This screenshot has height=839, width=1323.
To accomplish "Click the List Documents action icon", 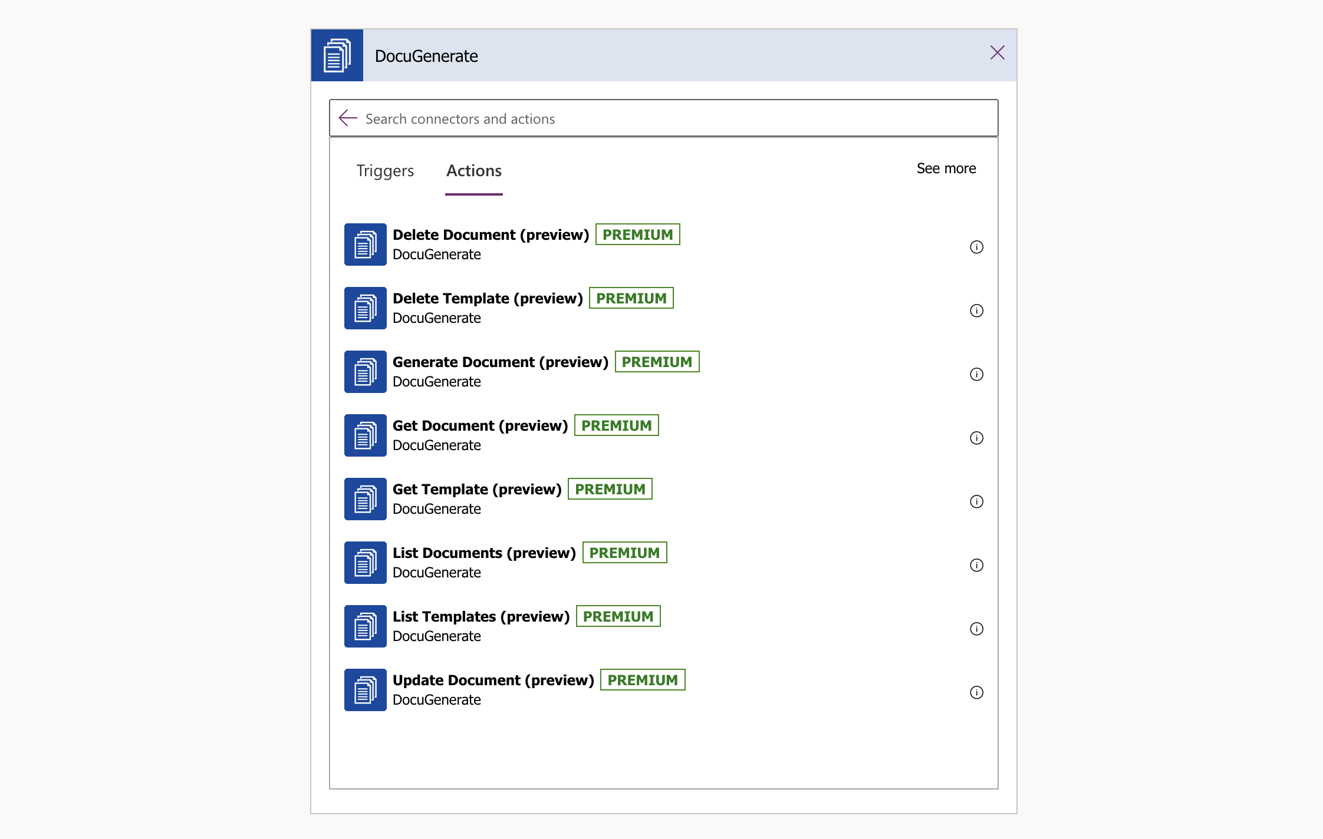I will click(x=366, y=563).
